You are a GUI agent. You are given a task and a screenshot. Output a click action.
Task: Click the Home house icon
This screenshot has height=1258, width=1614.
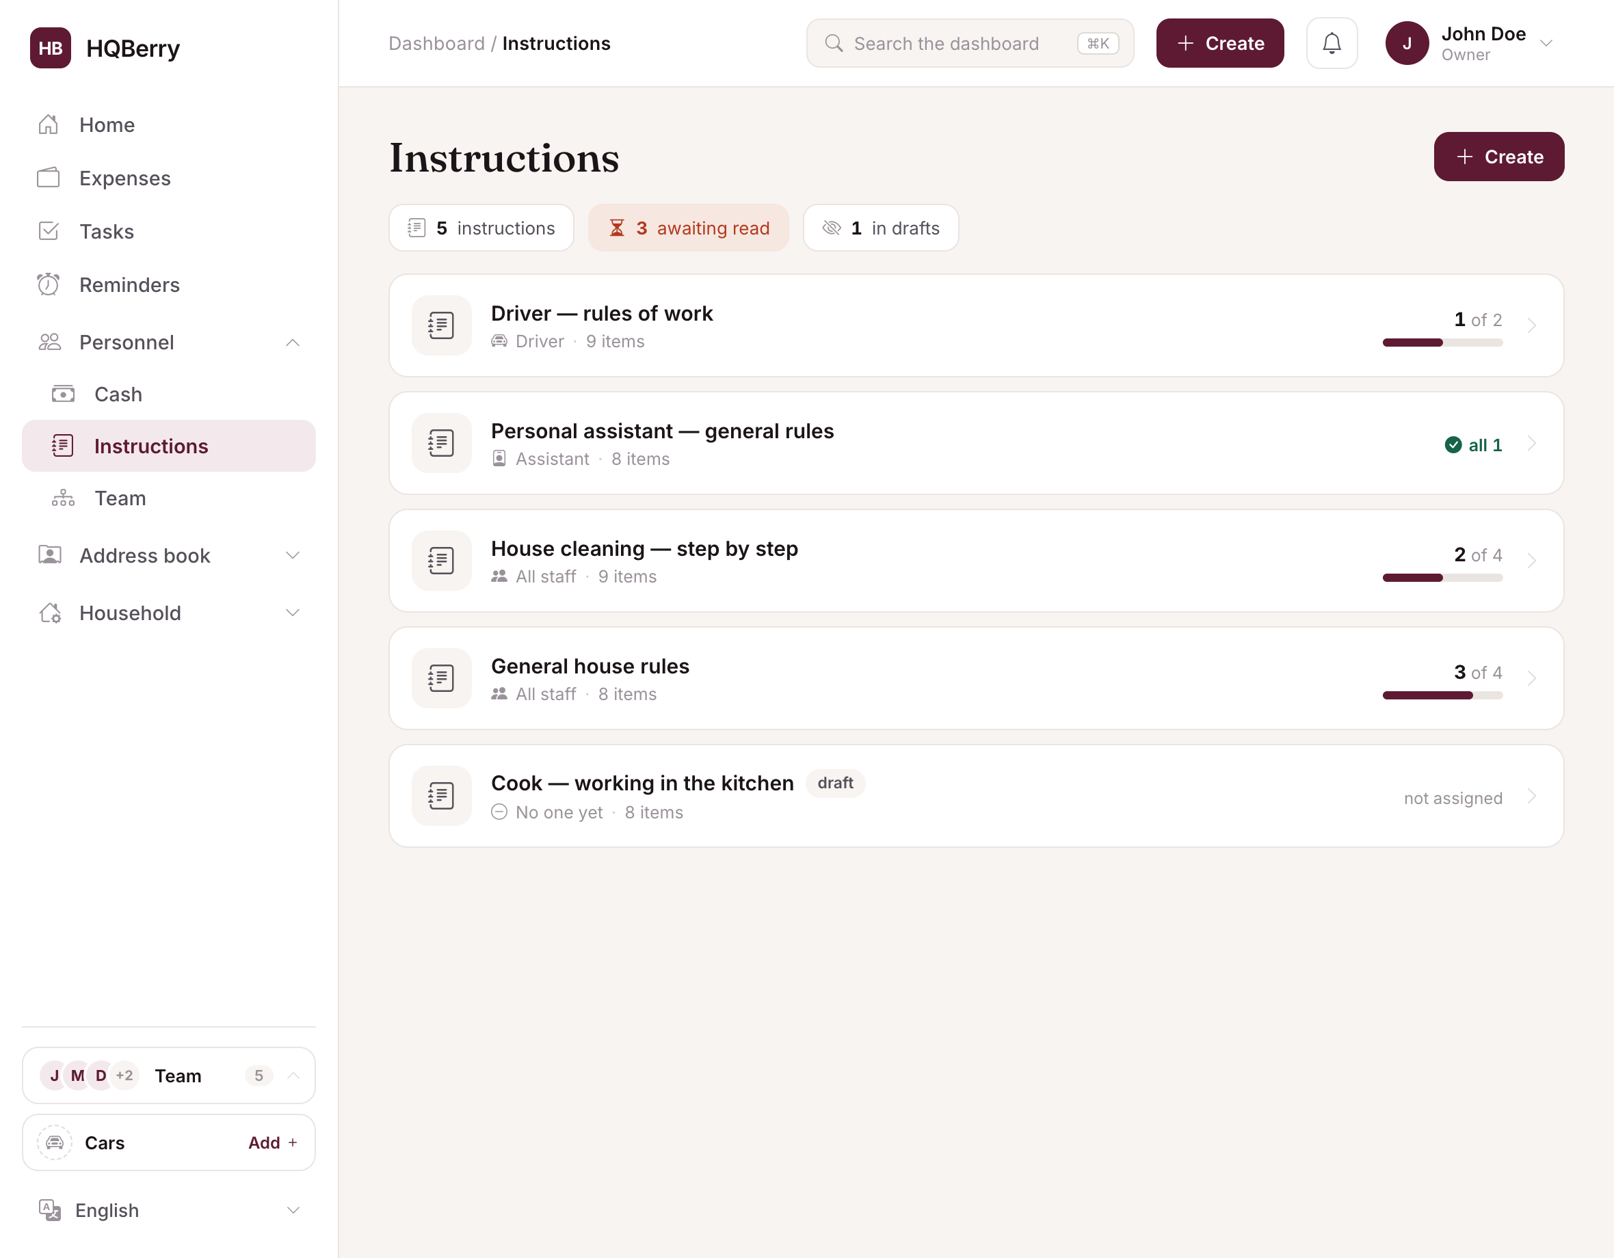coord(48,124)
